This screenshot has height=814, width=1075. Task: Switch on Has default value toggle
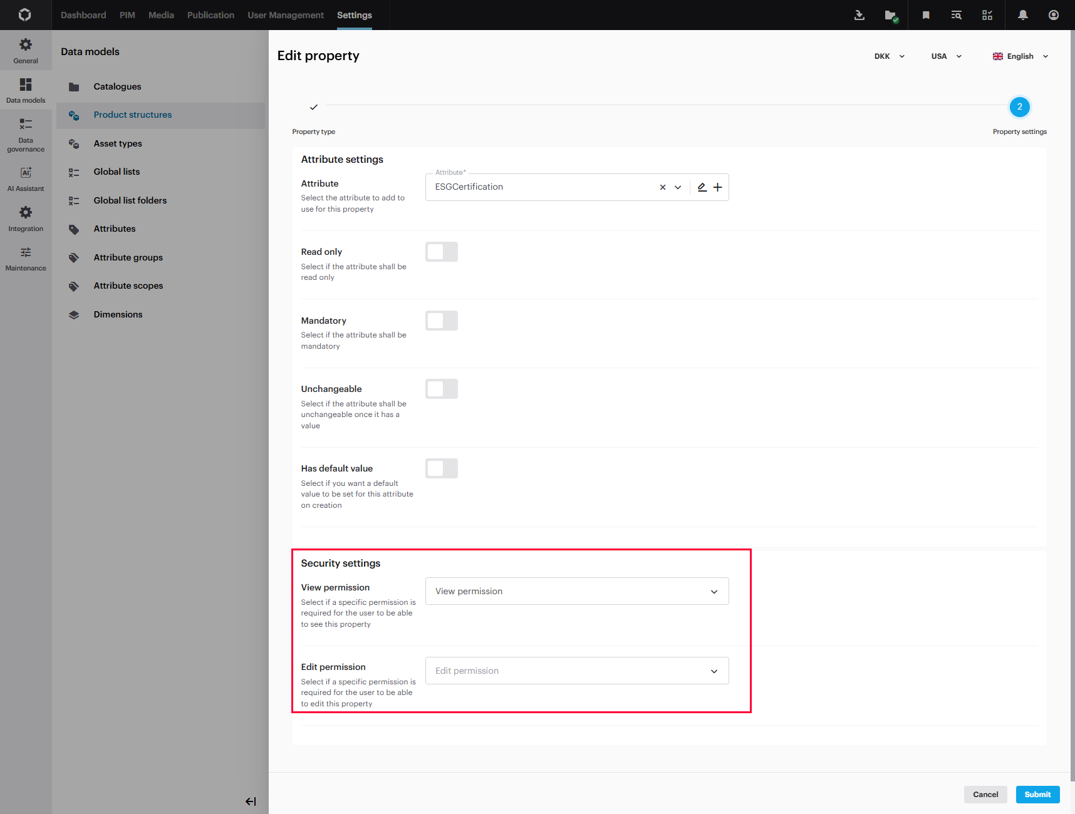tap(442, 468)
